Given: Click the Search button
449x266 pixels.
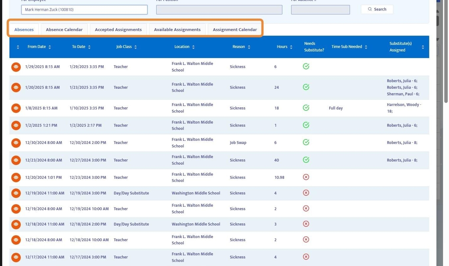Looking at the screenshot, I should (x=377, y=9).
